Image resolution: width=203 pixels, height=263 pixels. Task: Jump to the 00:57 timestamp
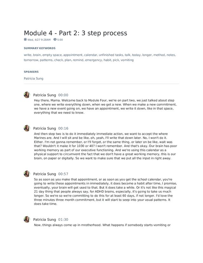[63, 174]
